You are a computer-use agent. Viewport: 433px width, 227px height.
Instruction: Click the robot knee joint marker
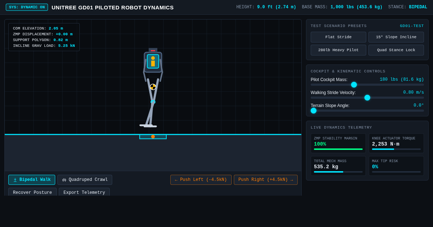[153, 102]
